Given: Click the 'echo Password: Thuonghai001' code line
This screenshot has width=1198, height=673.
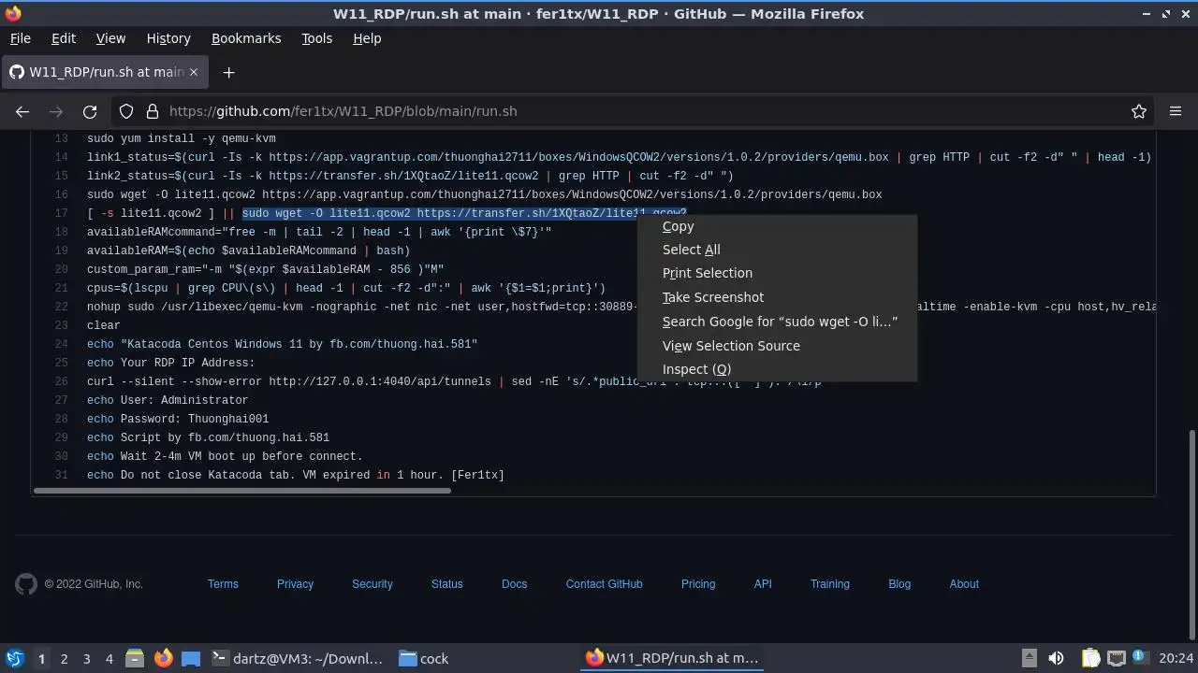Looking at the screenshot, I should pyautogui.click(x=178, y=419).
